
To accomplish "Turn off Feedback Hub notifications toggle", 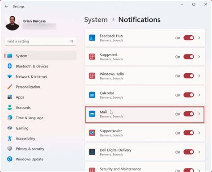I will click(189, 38).
